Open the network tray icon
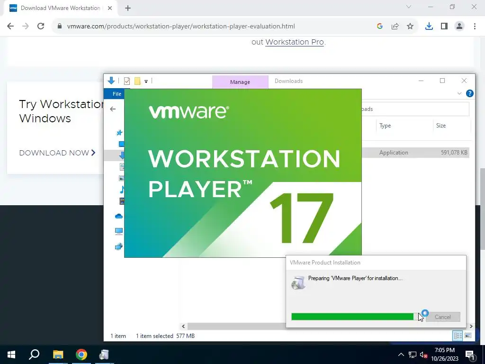 coord(413,355)
